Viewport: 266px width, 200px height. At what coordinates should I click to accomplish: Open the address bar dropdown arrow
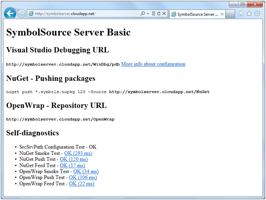point(148,14)
